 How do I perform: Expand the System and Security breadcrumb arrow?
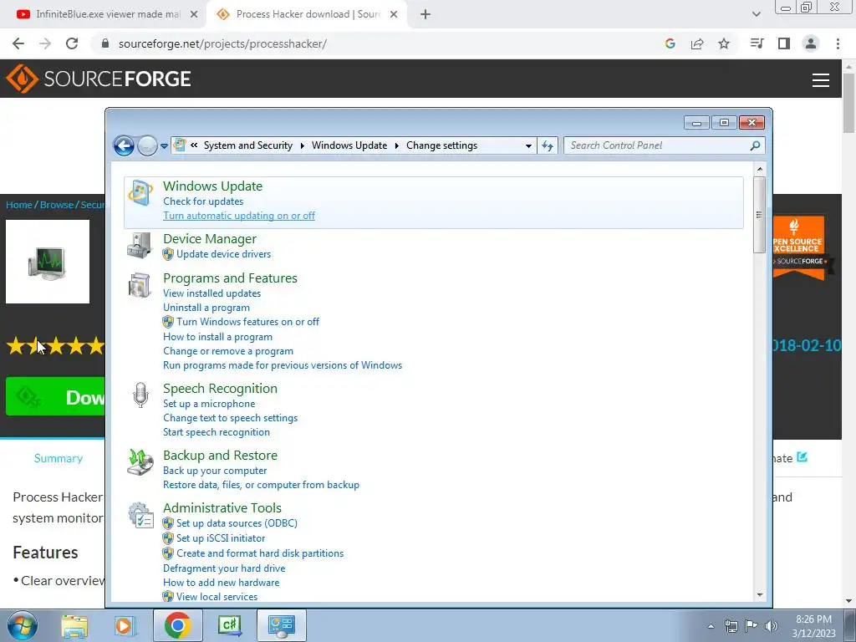pos(303,145)
